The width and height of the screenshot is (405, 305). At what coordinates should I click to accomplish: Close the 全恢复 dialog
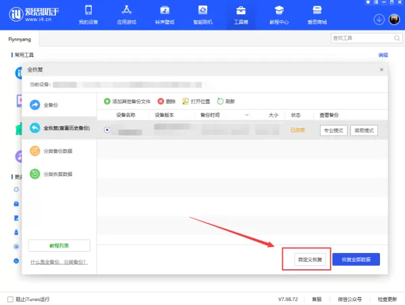[x=381, y=70]
